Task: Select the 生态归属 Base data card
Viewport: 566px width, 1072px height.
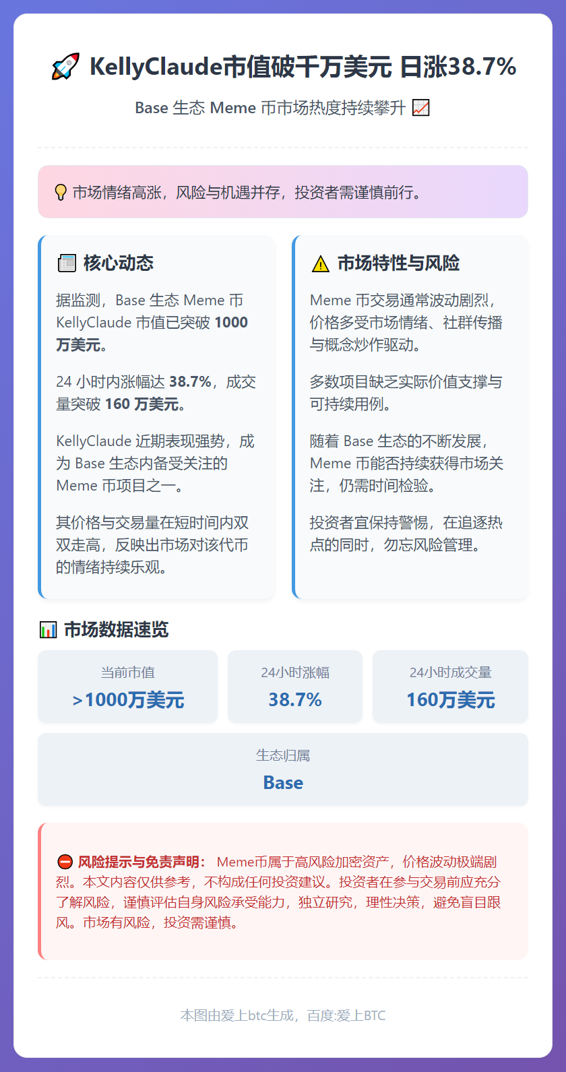Action: coord(283,769)
